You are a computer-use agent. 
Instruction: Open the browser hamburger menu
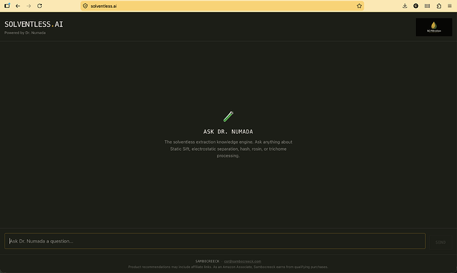click(450, 6)
